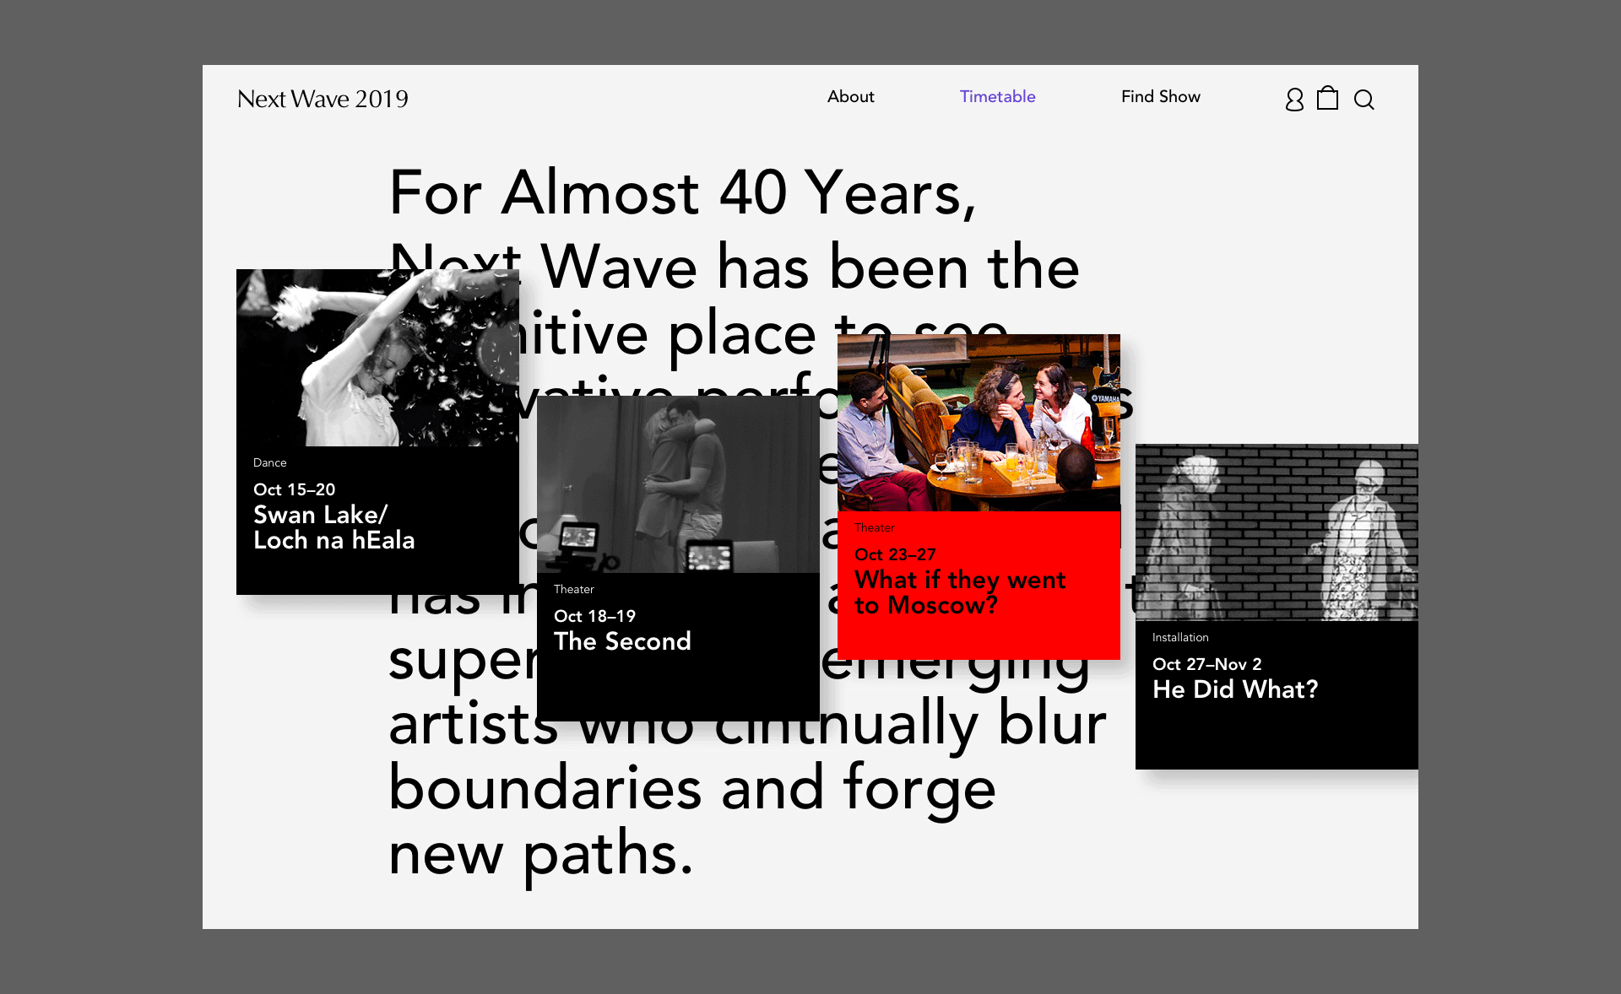The width and height of the screenshot is (1621, 994).
Task: Open Swan Lake/Loch na hEala title
Action: (x=333, y=527)
